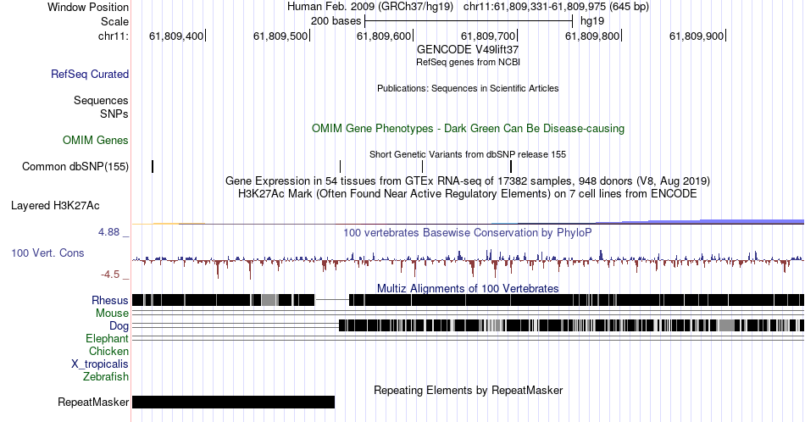Click the Window Position label
805x422 pixels.
tap(88, 7)
